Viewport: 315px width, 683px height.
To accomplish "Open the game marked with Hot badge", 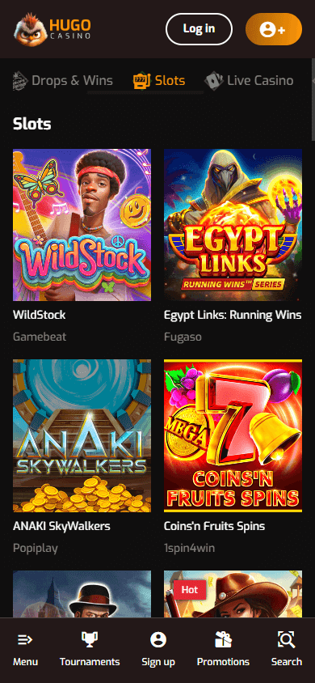I will click(x=233, y=594).
